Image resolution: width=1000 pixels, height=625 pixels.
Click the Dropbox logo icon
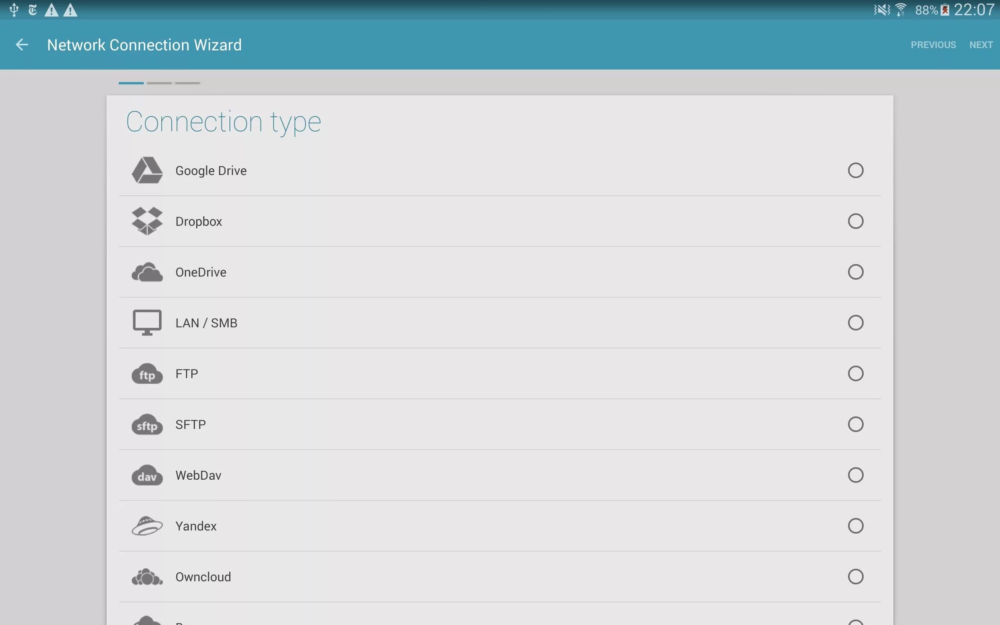147,221
